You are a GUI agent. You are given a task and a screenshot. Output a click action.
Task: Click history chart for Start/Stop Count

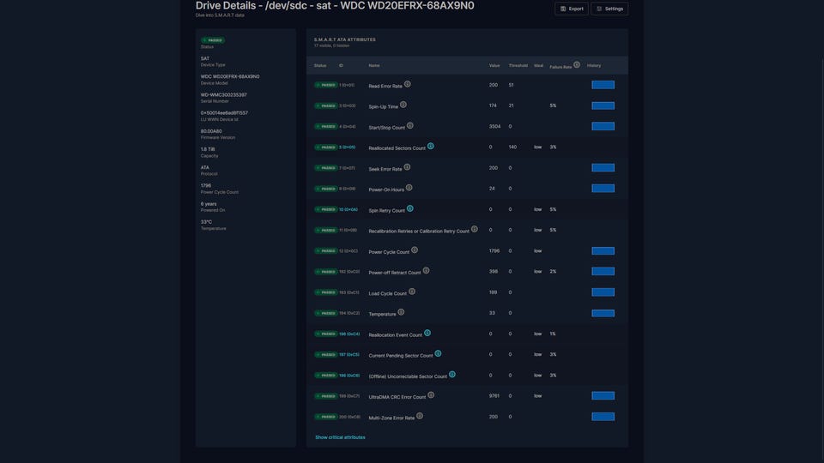point(603,126)
